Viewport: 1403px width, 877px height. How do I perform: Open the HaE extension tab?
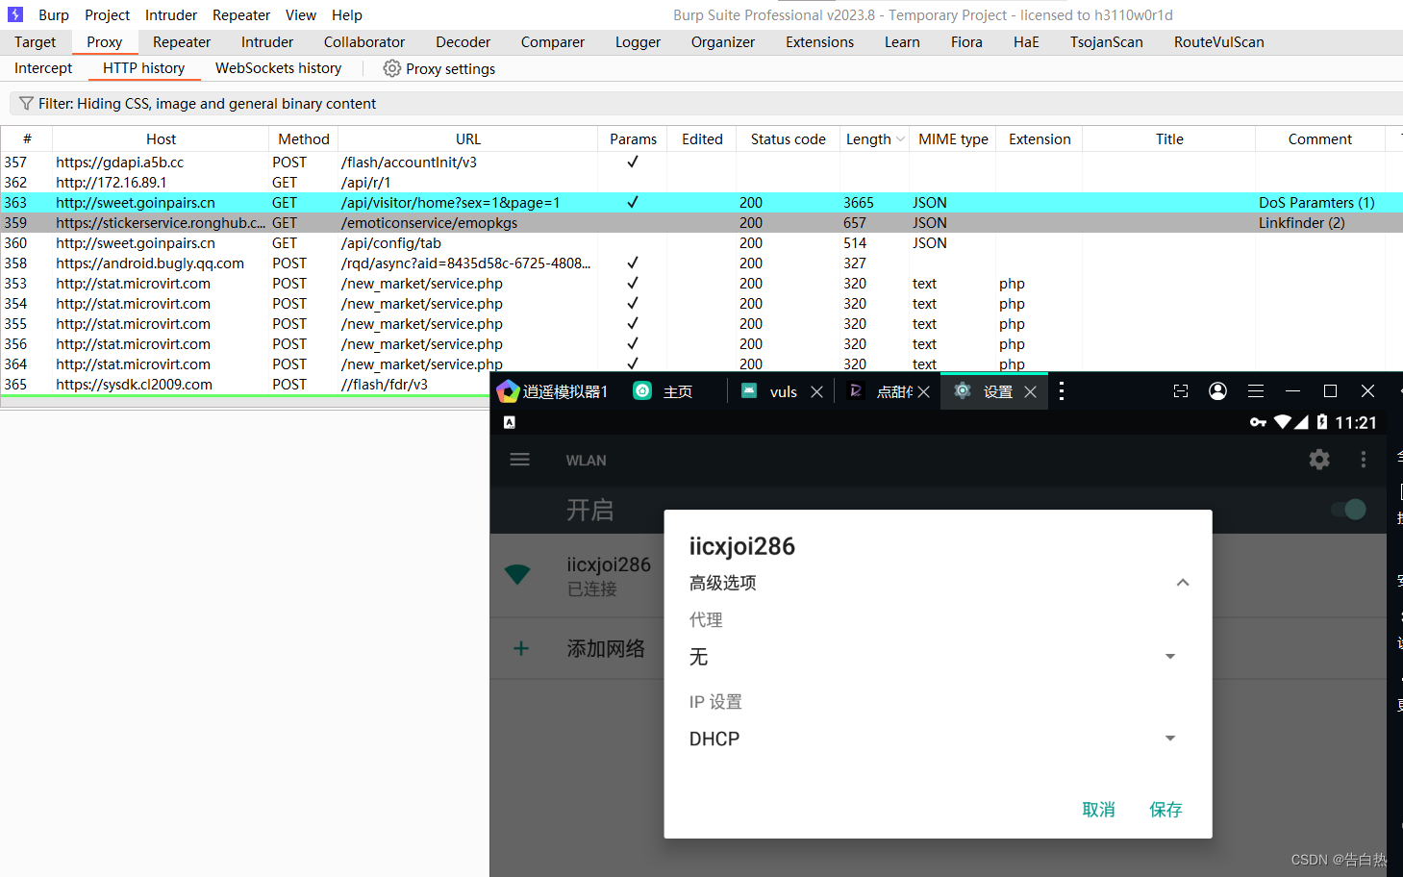(1026, 42)
